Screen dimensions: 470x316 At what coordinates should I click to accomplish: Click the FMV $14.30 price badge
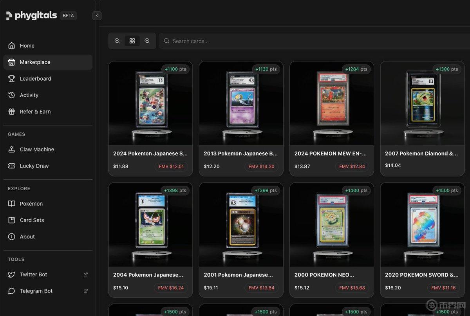click(261, 166)
